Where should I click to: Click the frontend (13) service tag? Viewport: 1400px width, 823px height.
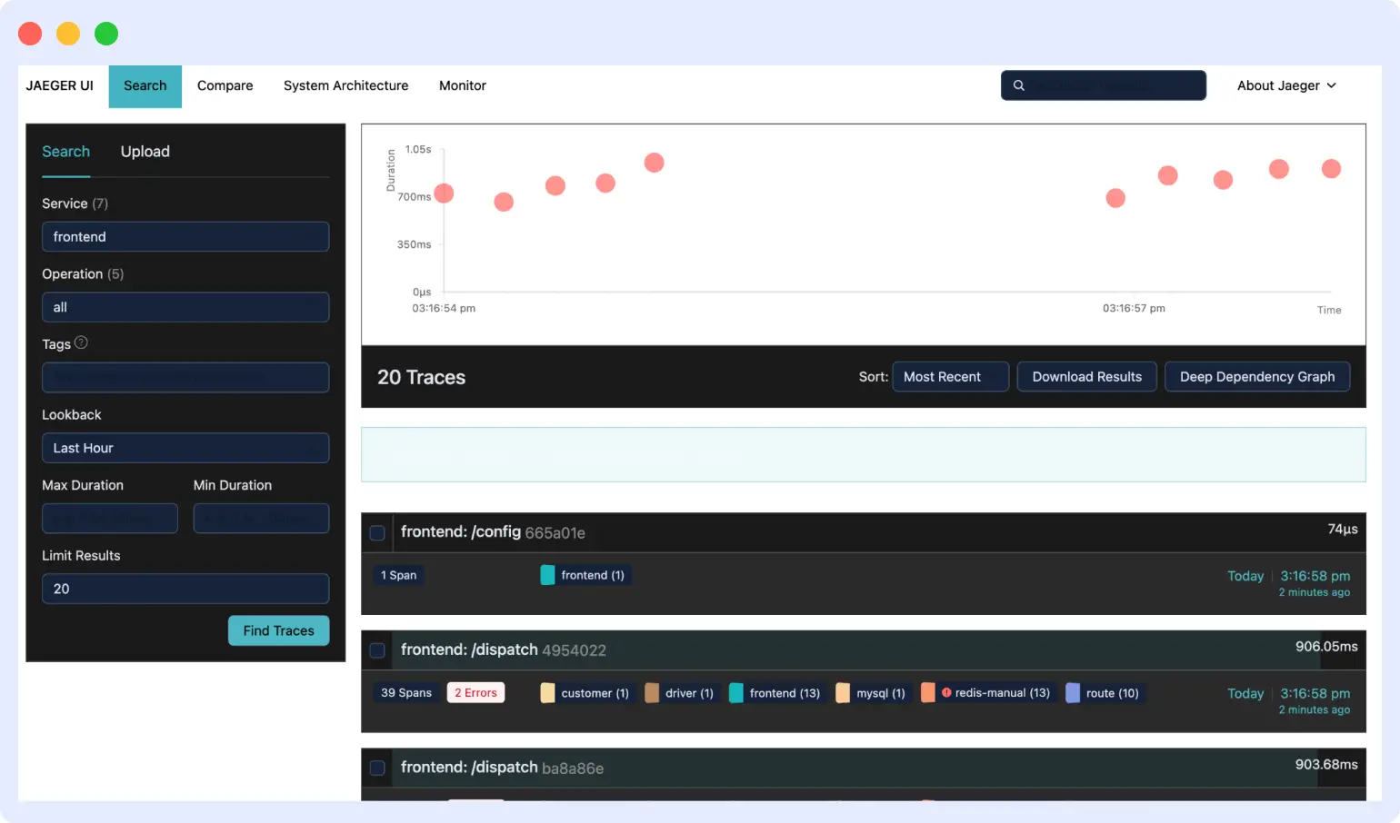777,693
